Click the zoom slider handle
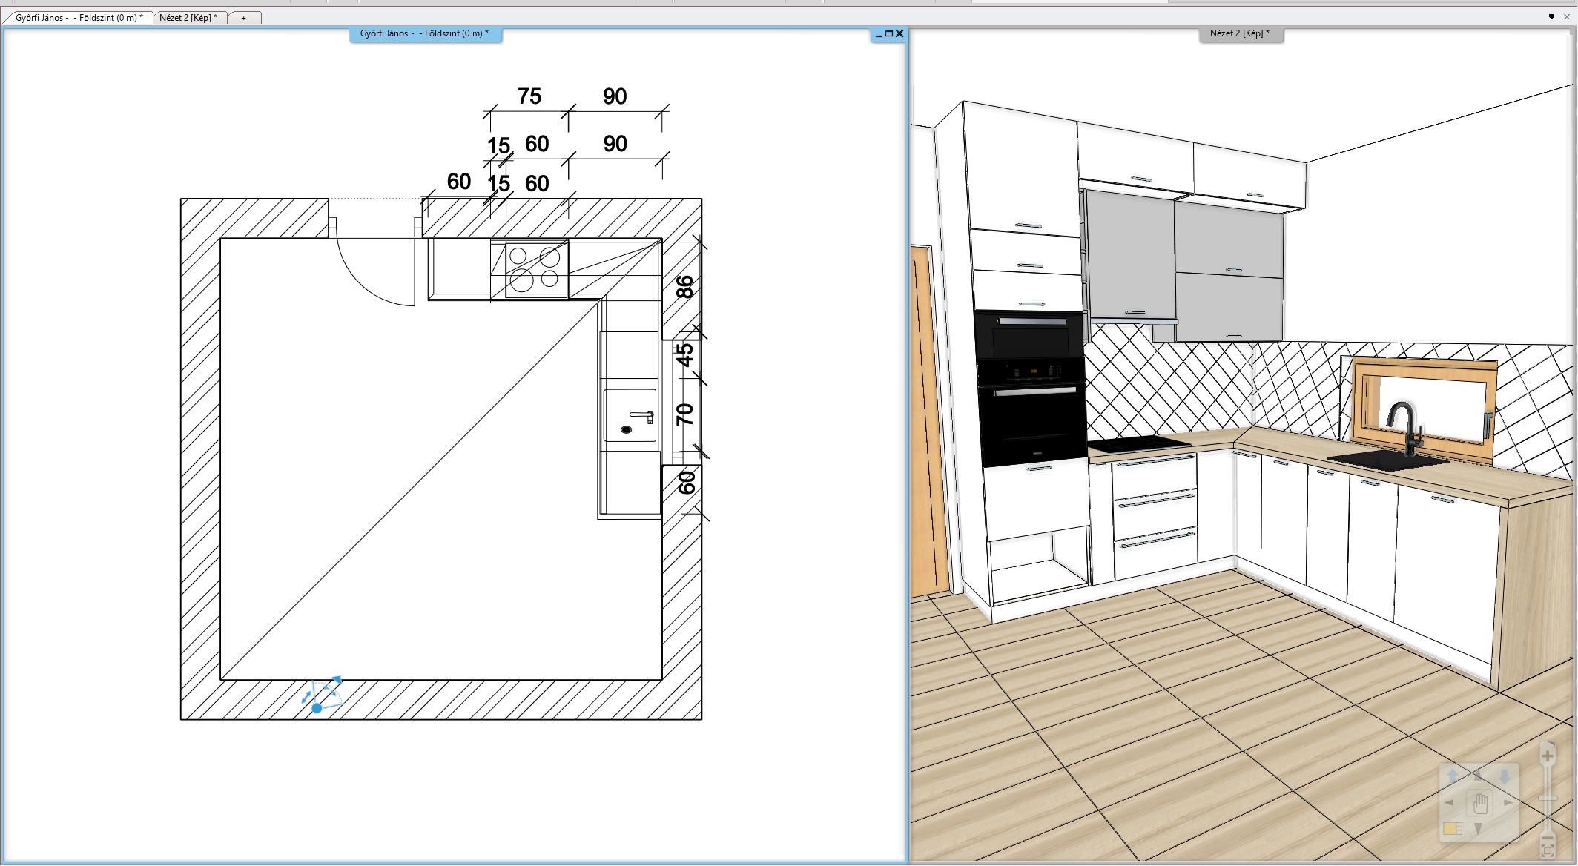This screenshot has width=1578, height=866. [x=1548, y=798]
